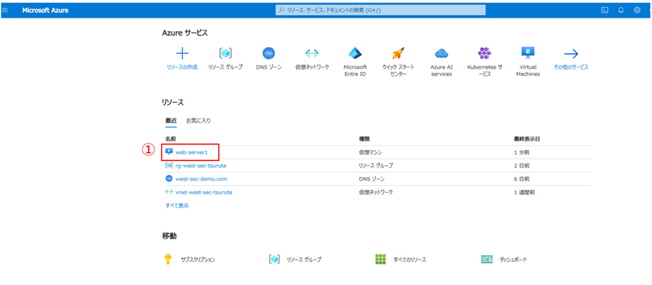
Task: Sort by the 最終表示日 column header
Action: [527, 139]
